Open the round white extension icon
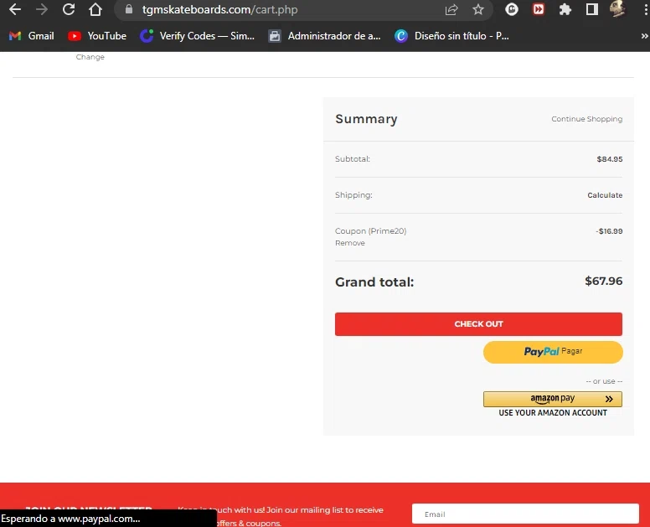This screenshot has height=527, width=650. coord(512,9)
